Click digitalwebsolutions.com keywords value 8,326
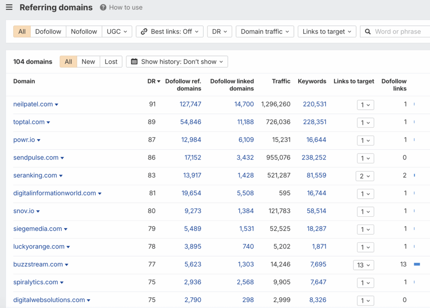The width and height of the screenshot is (430, 308). pyautogui.click(x=318, y=300)
